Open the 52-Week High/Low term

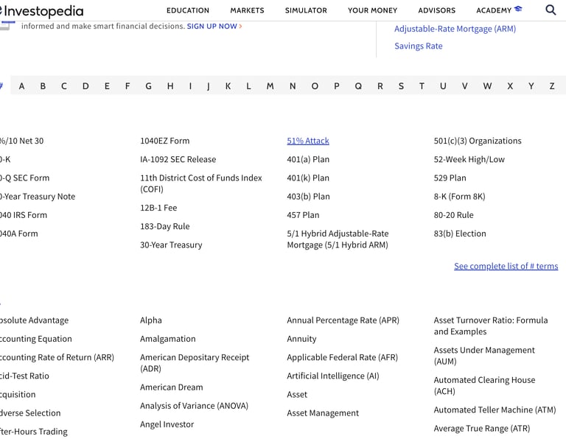point(469,159)
